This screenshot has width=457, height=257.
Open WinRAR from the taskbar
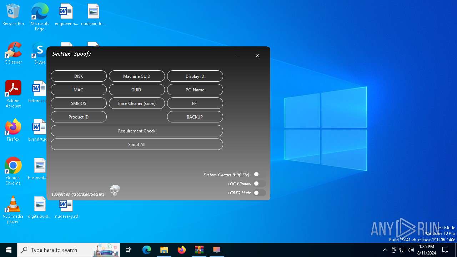(199, 250)
